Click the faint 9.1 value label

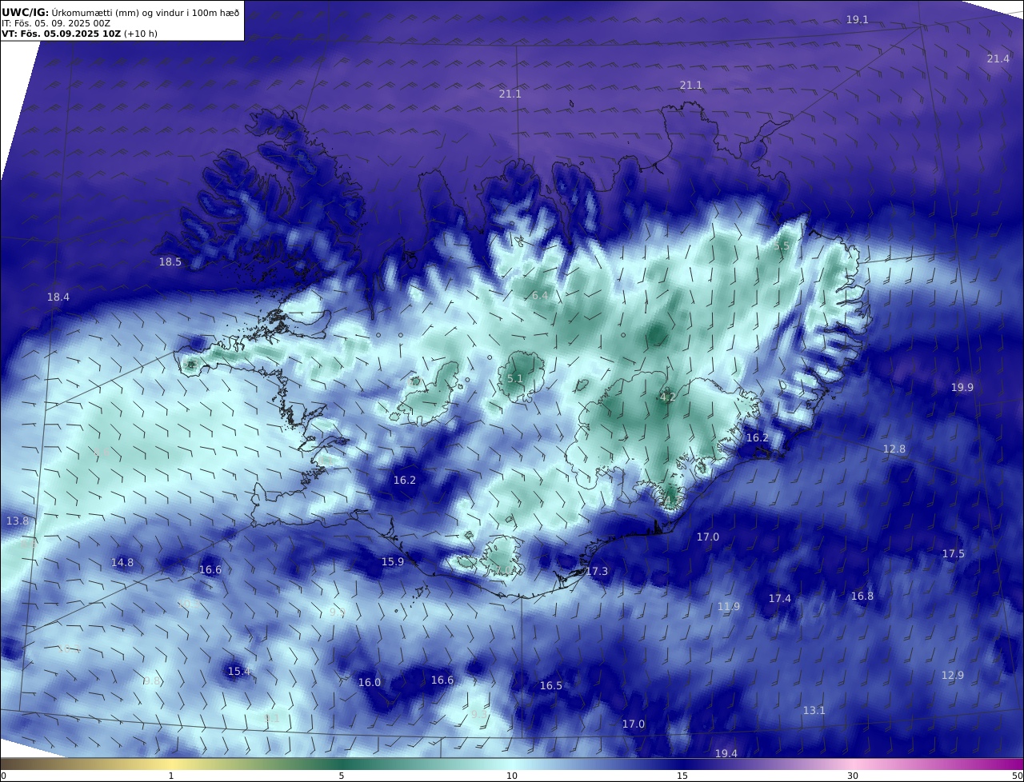[271, 718]
